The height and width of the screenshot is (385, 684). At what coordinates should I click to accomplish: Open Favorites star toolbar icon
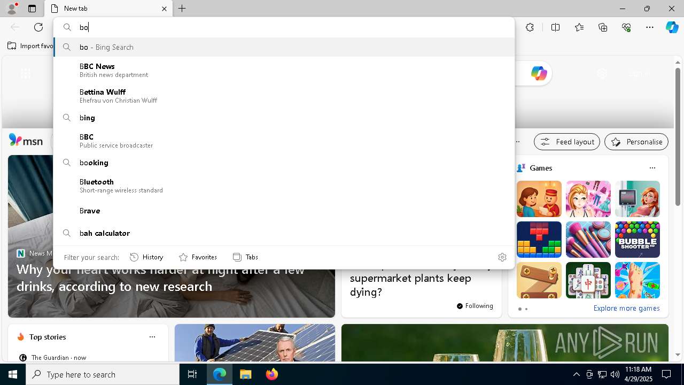tap(579, 27)
